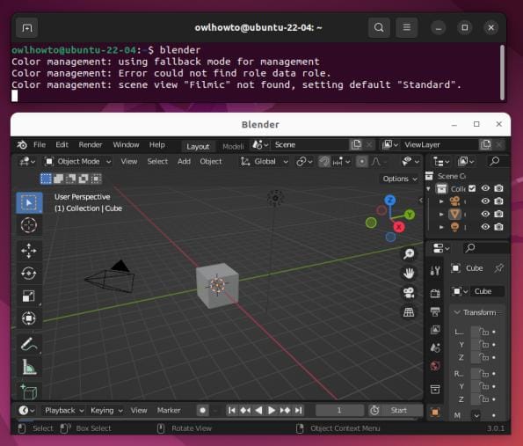Hide the Light object with its eye icon
The width and height of the screenshot is (523, 446).
tap(485, 227)
